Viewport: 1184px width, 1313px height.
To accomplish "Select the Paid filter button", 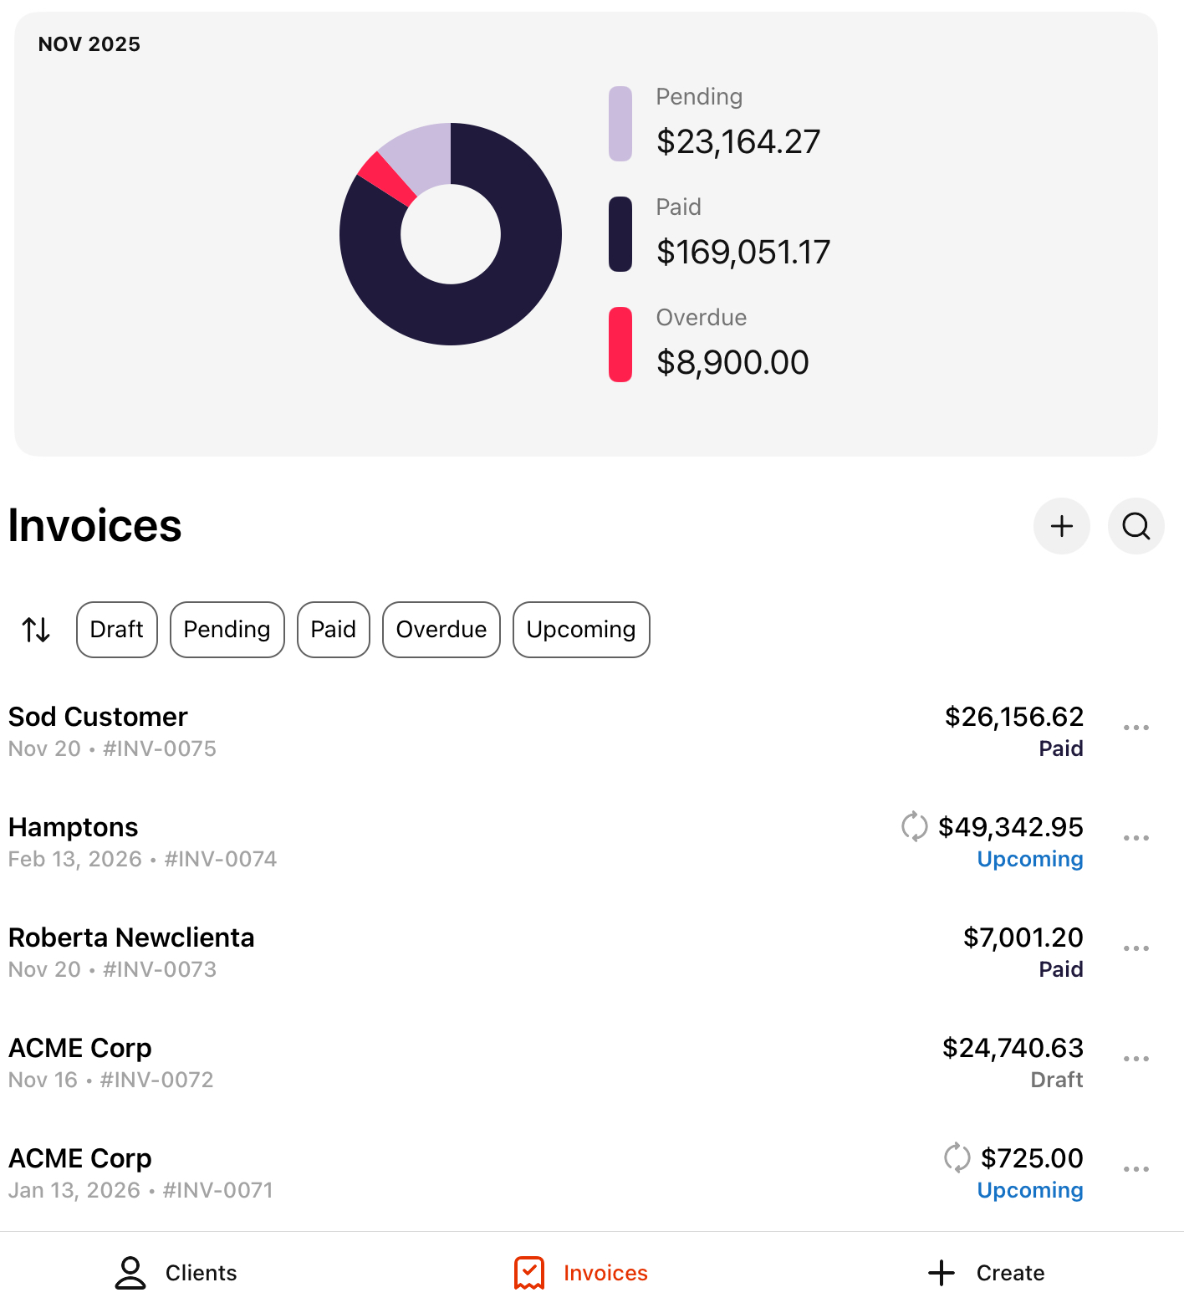I will click(333, 630).
